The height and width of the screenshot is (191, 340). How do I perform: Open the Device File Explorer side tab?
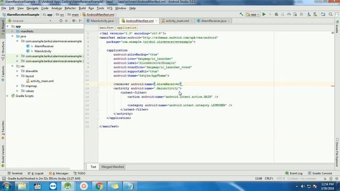(x=337, y=152)
